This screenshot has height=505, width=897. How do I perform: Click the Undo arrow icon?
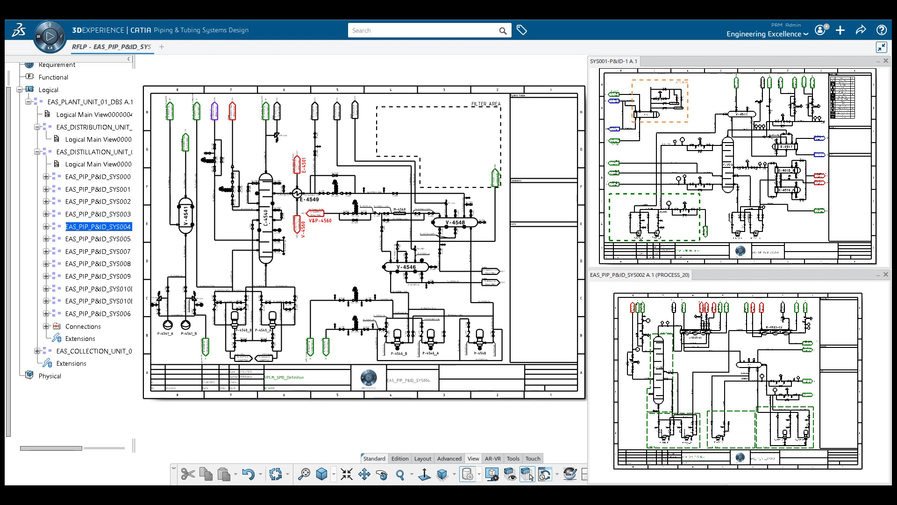point(248,474)
